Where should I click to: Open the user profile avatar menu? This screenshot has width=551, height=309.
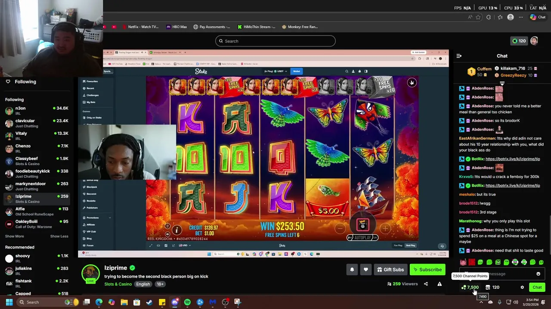[534, 41]
